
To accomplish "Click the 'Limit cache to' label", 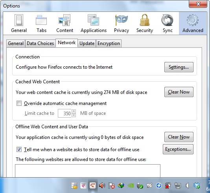I will (x=39, y=113).
